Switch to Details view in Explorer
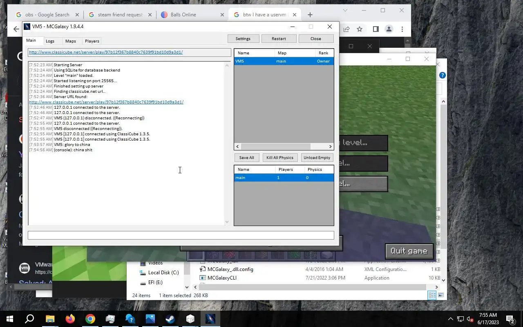This screenshot has width=523, height=327. click(x=432, y=295)
